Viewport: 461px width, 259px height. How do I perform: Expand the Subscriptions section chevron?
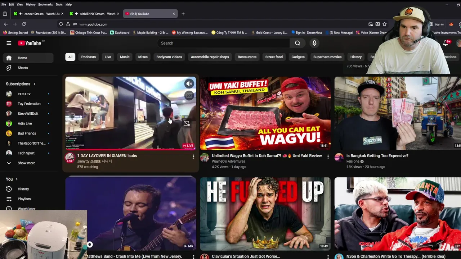click(x=35, y=84)
